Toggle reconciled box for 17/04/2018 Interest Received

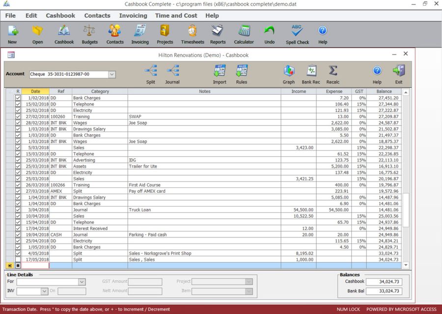[18, 229]
